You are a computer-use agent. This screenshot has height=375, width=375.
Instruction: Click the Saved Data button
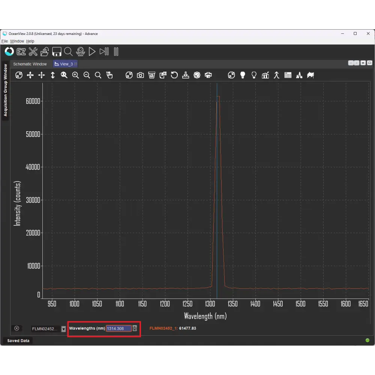click(18, 340)
